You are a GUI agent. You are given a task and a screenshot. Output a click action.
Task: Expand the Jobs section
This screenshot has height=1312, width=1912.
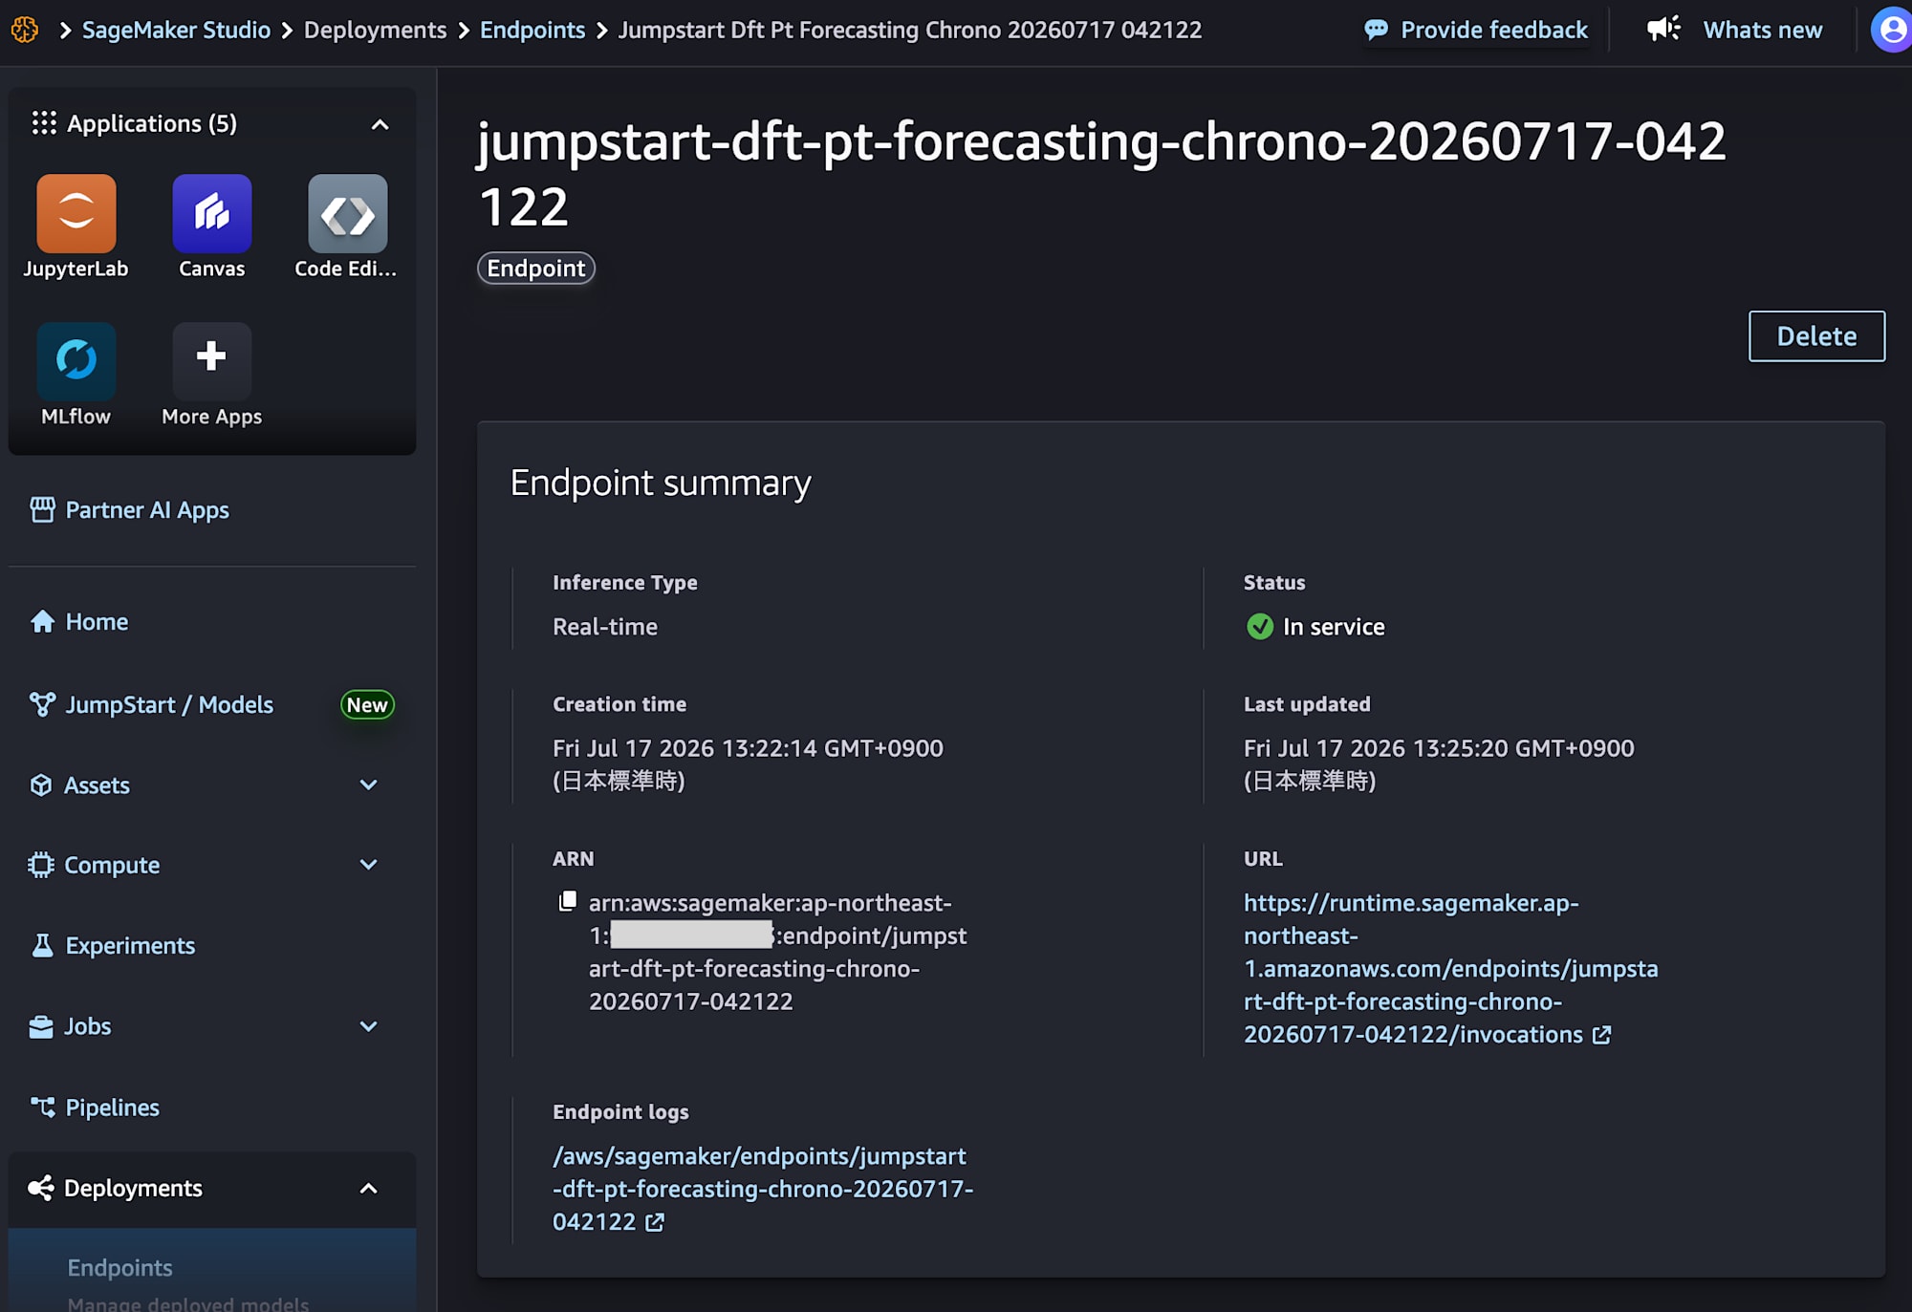(368, 1026)
